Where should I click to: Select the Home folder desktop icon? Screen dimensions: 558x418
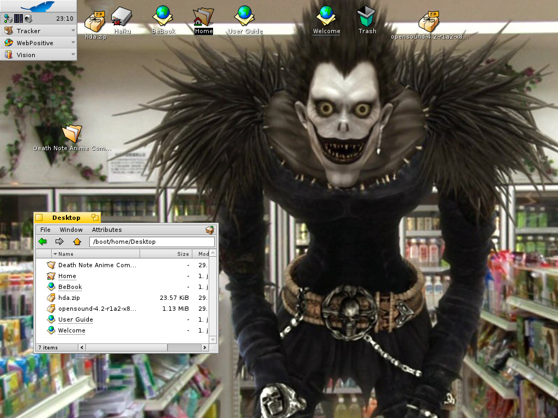[x=203, y=17]
